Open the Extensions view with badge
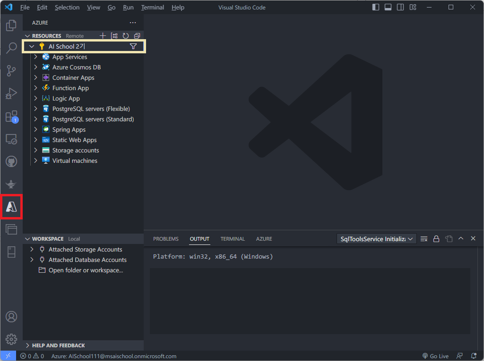This screenshot has height=361, width=484. point(11,117)
